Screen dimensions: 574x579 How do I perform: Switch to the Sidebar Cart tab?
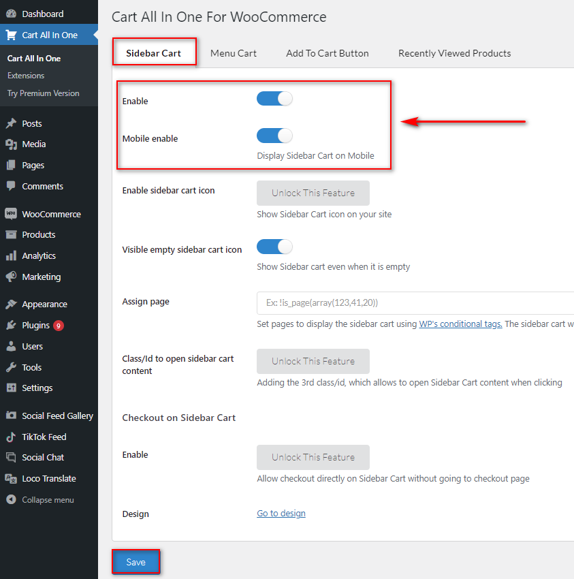point(154,53)
